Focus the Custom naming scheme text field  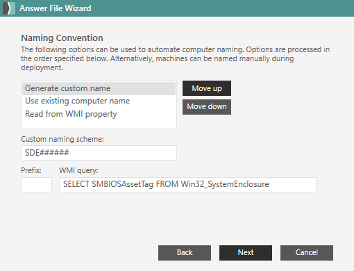pyautogui.click(x=99, y=153)
